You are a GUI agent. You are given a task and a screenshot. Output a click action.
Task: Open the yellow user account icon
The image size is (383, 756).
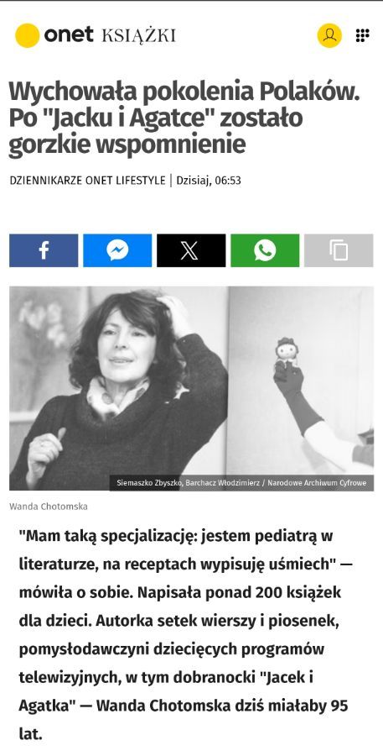(x=329, y=35)
